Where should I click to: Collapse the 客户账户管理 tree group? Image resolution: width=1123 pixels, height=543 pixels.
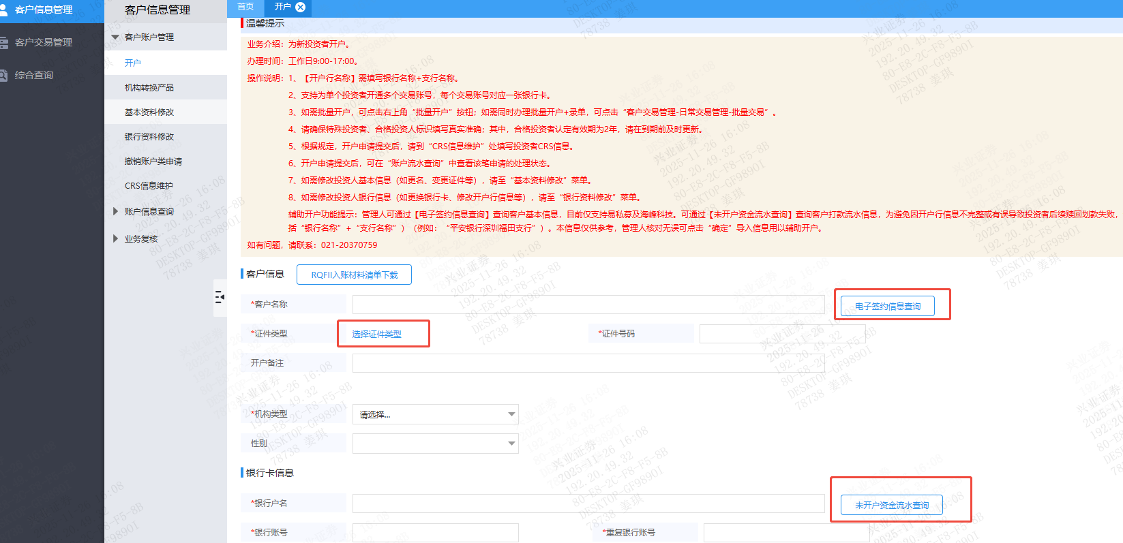pyautogui.click(x=115, y=37)
